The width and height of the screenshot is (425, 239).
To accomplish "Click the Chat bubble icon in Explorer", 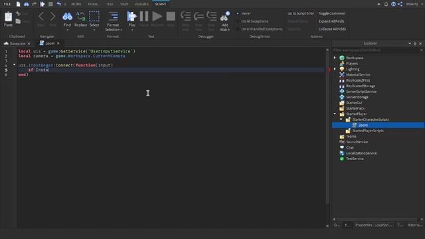I will [x=342, y=147].
